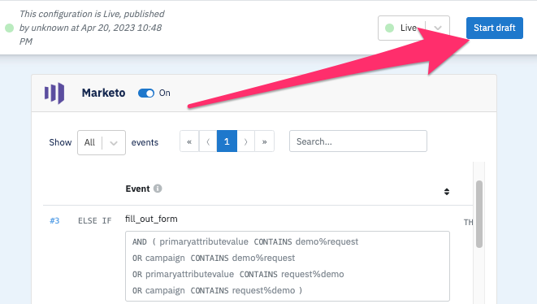This screenshot has width=537, height=304.
Task: Expand the Show All events dropdown
Action: pyautogui.click(x=102, y=142)
